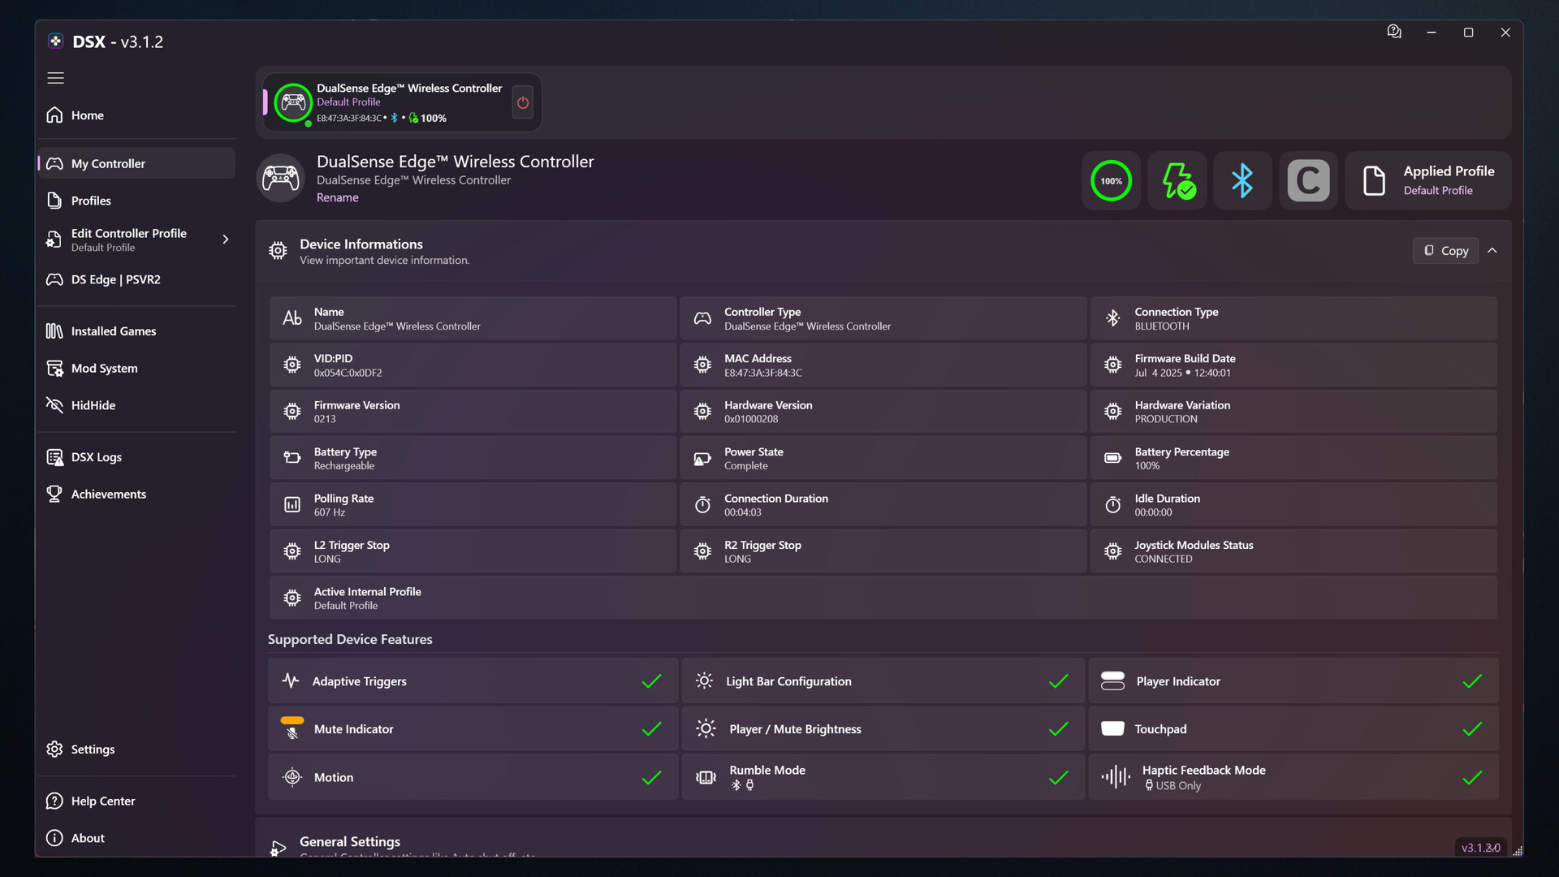Click Rename under DualSense Edge controller name

(338, 197)
